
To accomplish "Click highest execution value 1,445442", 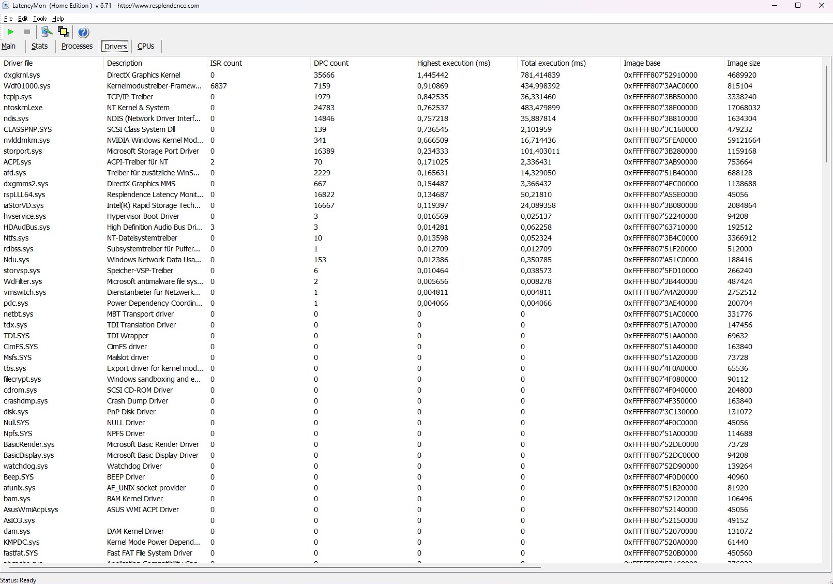I will click(x=433, y=75).
